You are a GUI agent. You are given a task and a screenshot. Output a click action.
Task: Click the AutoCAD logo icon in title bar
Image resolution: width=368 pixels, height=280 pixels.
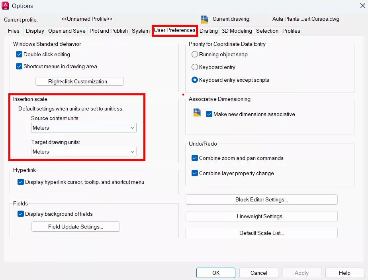(x=6, y=6)
